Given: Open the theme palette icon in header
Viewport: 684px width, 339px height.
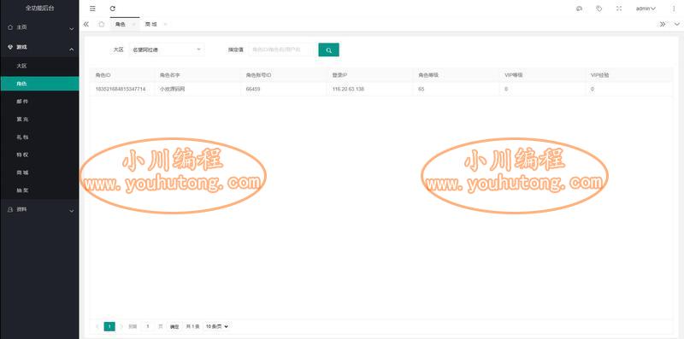Looking at the screenshot, I should tap(580, 9).
